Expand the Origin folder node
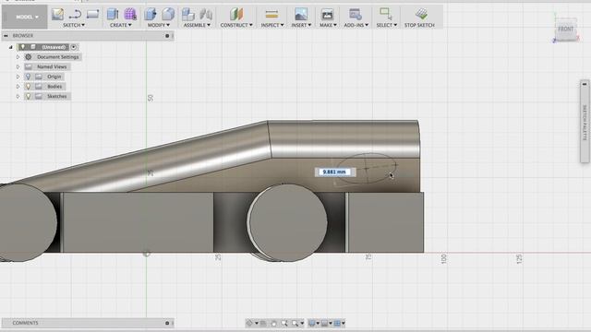This screenshot has width=591, height=332. coord(18,77)
